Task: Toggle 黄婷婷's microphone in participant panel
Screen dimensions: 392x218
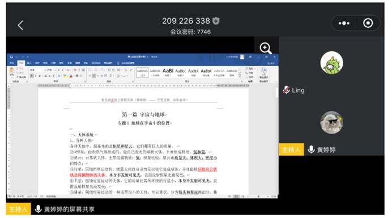Action: (311, 149)
